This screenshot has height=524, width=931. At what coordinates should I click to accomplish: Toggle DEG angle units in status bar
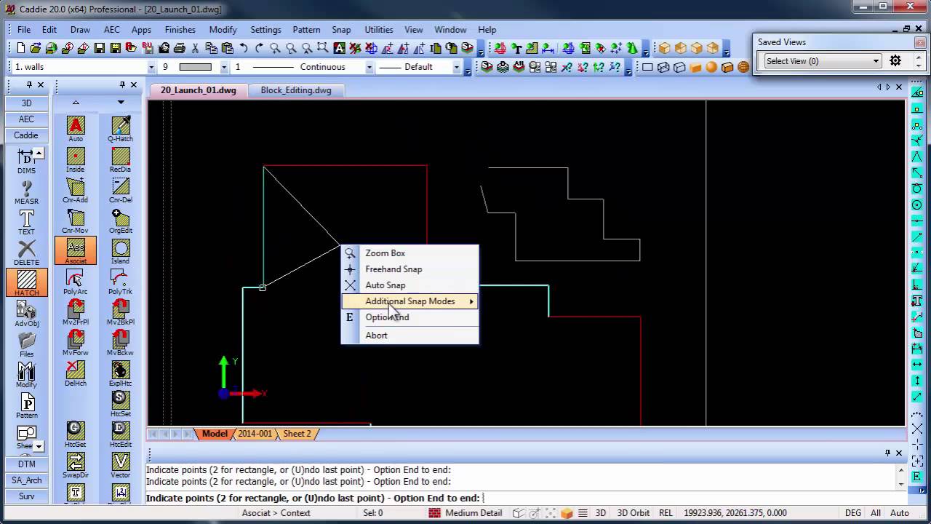(852, 513)
